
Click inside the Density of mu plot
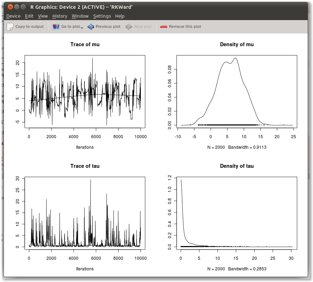tap(237, 92)
